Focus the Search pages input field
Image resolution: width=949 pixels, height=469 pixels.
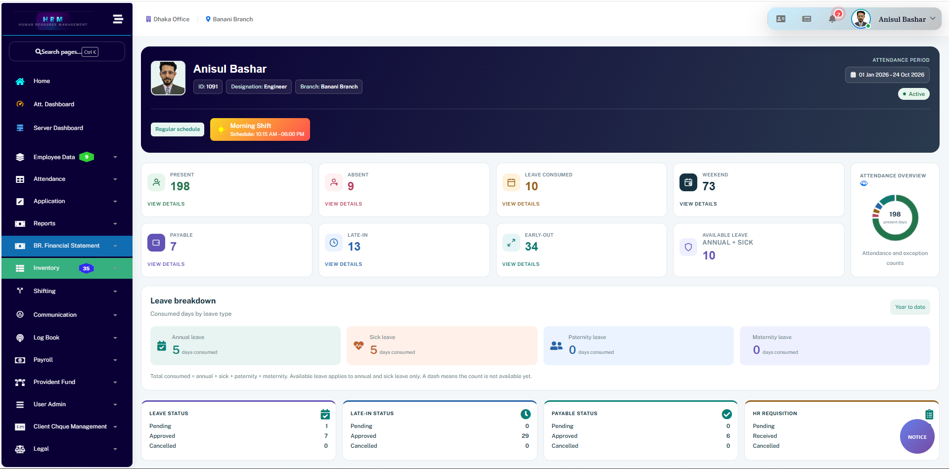(67, 51)
